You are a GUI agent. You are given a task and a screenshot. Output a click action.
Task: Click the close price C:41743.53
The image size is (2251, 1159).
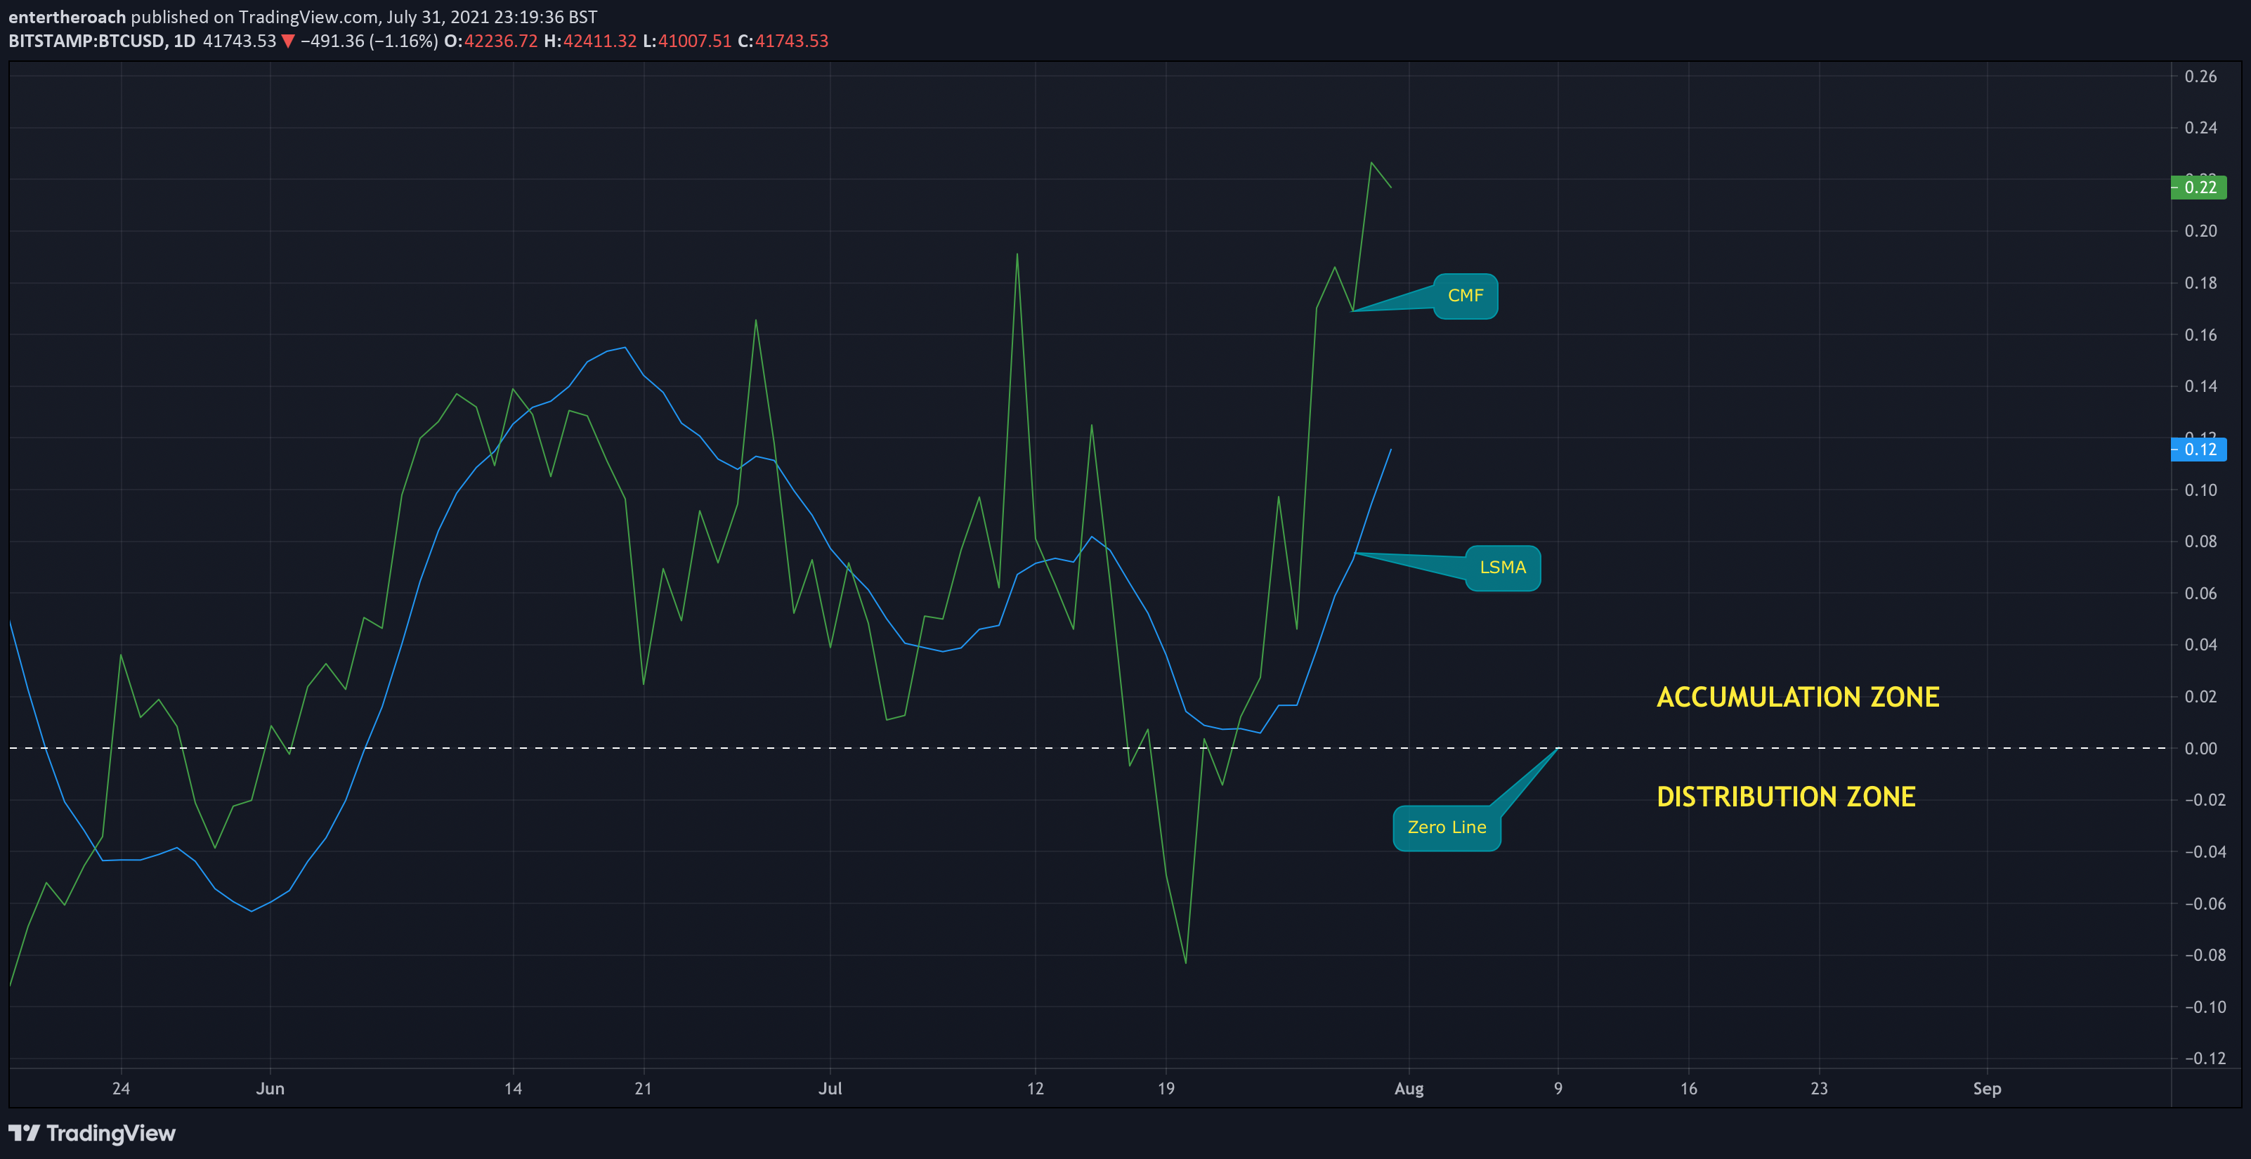pyautogui.click(x=783, y=41)
